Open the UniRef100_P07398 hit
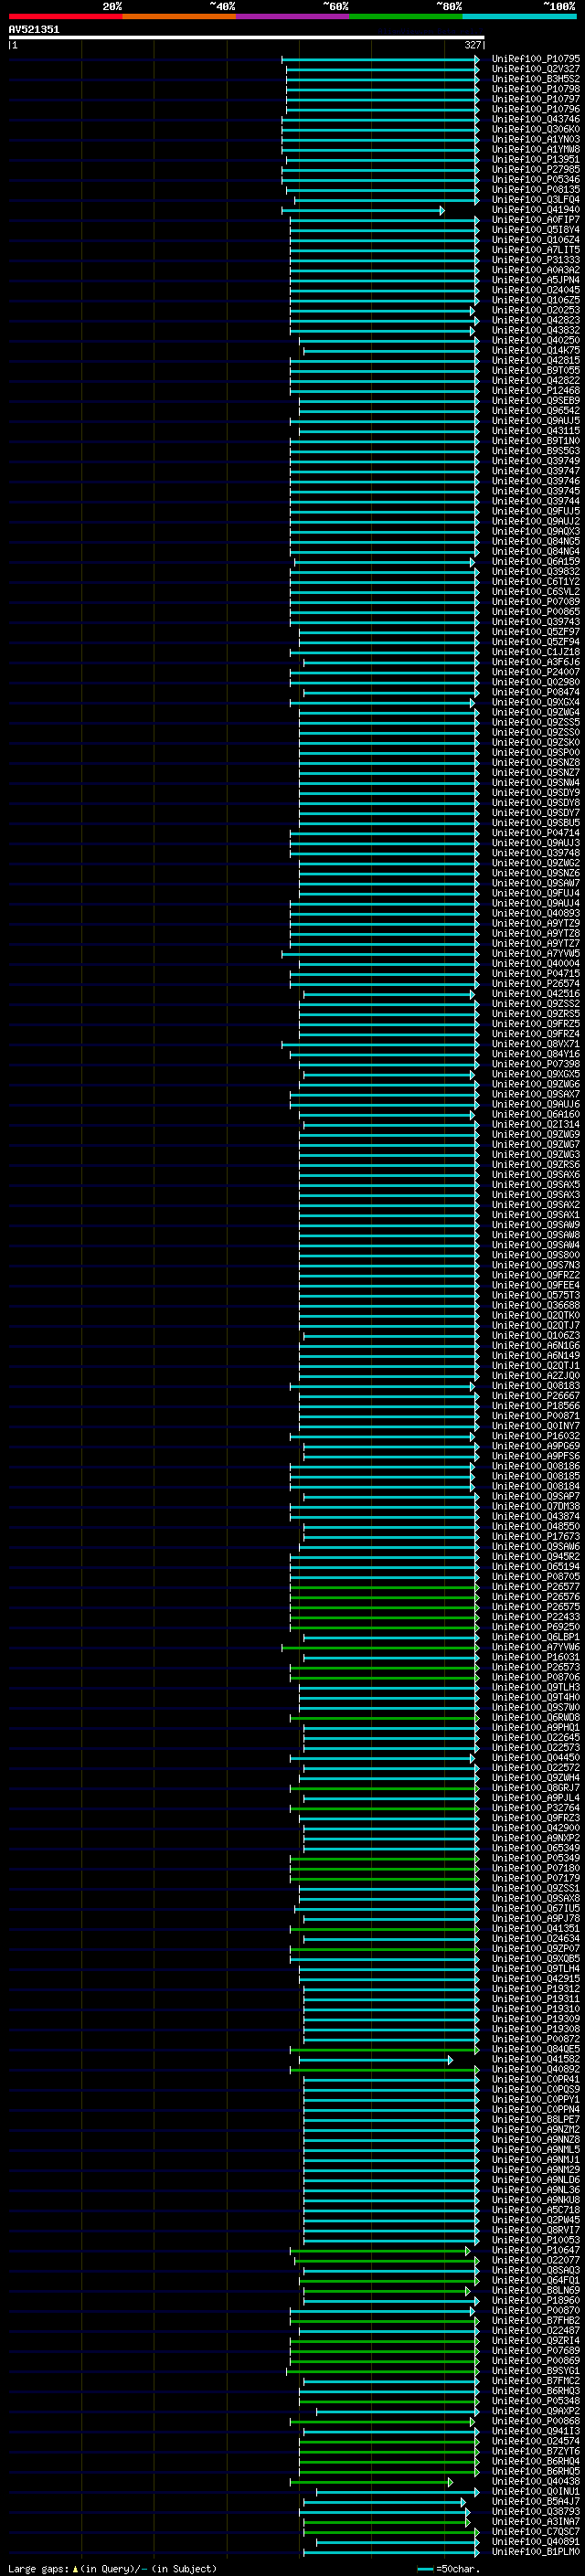 pos(536,1064)
